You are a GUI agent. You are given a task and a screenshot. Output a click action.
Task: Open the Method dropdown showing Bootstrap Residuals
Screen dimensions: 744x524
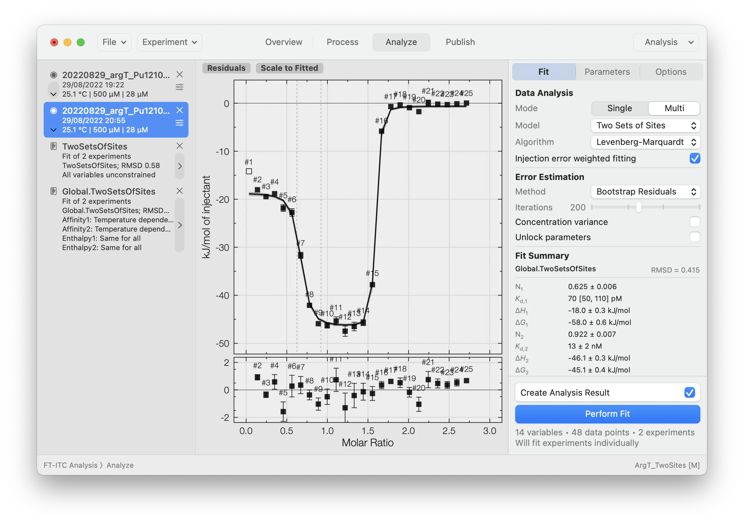point(645,192)
